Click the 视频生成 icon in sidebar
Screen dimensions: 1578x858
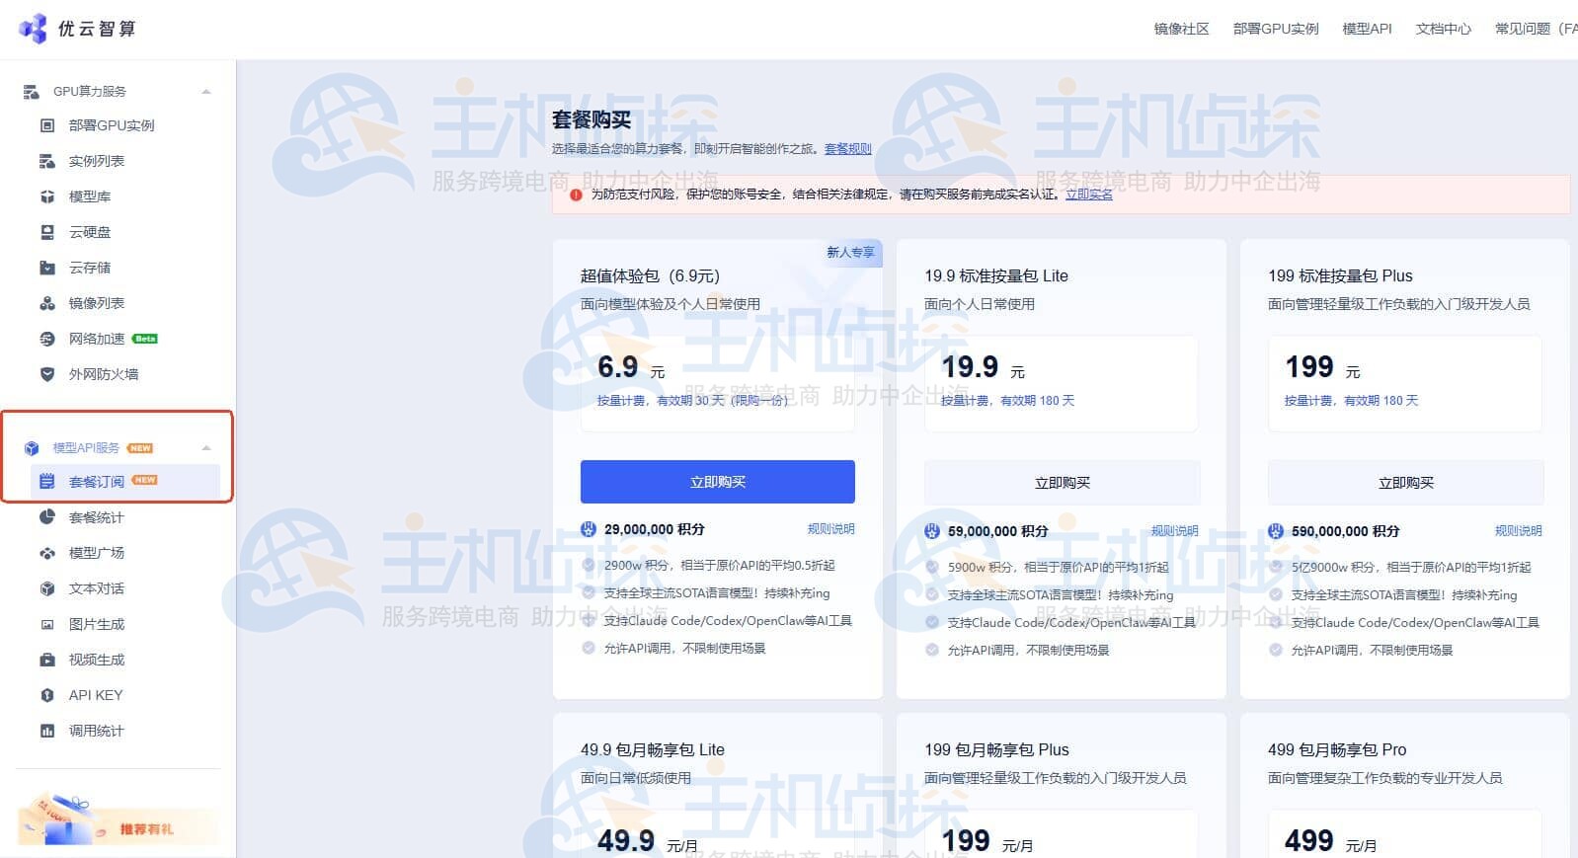[x=47, y=660]
